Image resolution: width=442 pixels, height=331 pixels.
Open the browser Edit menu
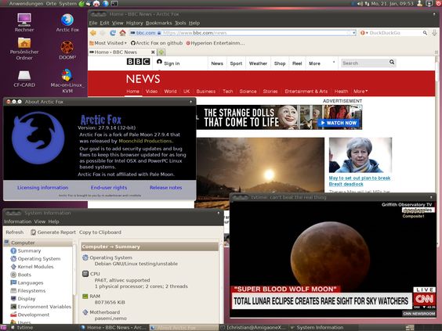pos(104,23)
